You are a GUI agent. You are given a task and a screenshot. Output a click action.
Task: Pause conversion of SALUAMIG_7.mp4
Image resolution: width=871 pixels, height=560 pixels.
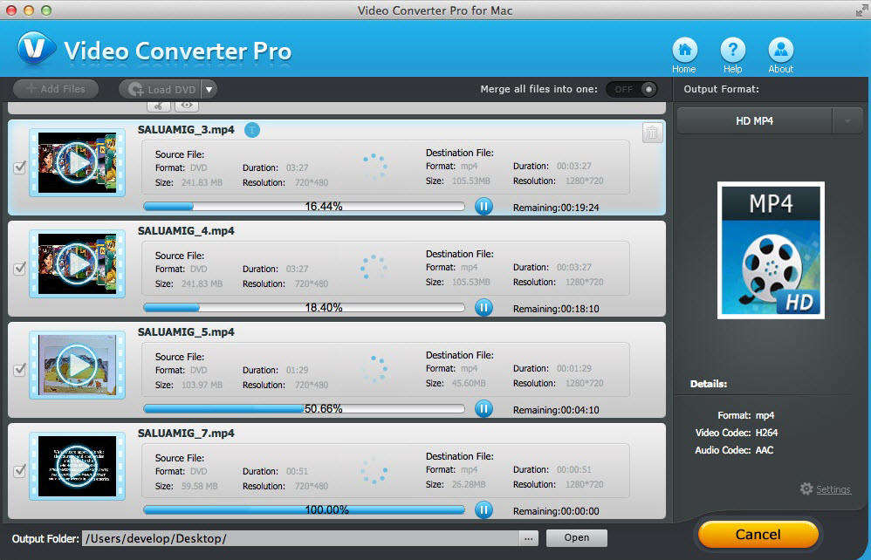484,510
